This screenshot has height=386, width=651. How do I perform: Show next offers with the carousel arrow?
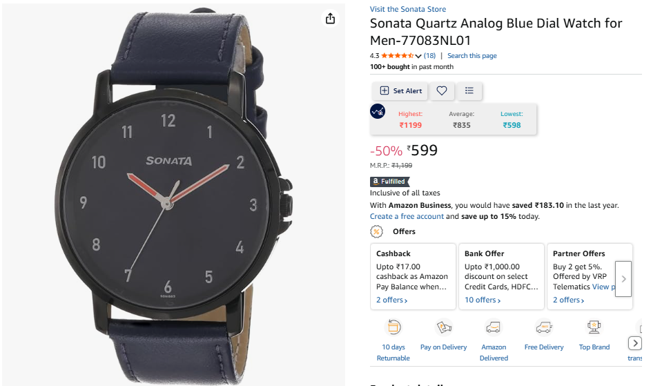[623, 279]
